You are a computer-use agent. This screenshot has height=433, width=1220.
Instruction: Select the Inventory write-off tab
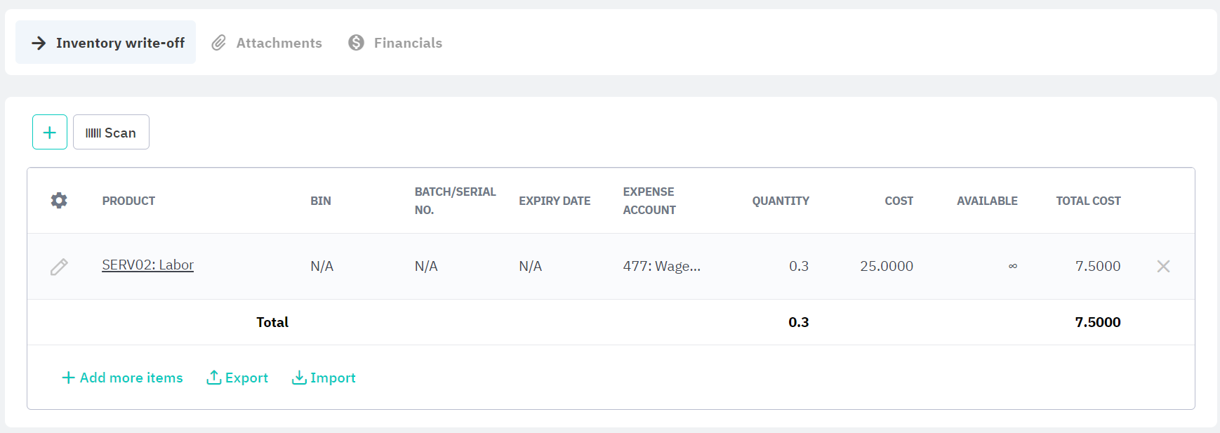[106, 43]
